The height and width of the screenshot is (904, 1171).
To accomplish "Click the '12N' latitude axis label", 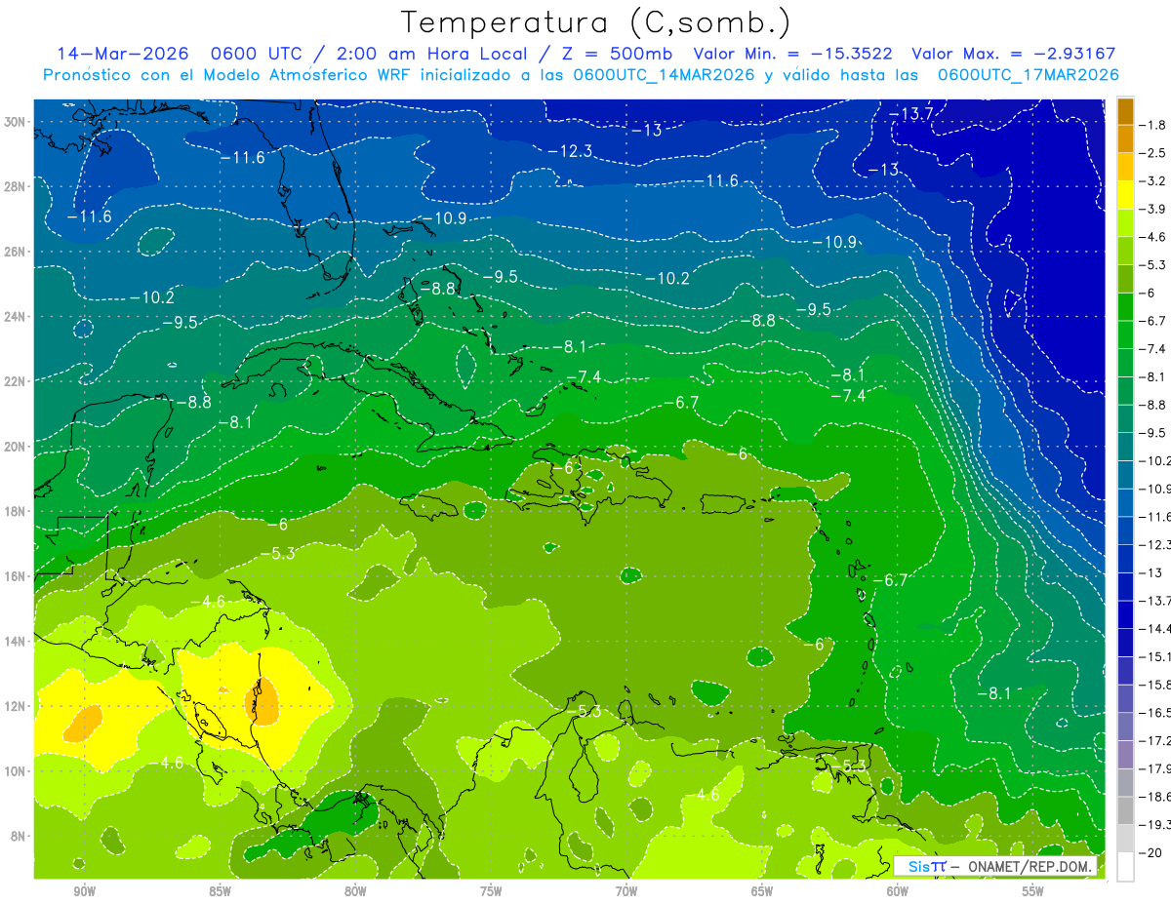I will 16,706.
